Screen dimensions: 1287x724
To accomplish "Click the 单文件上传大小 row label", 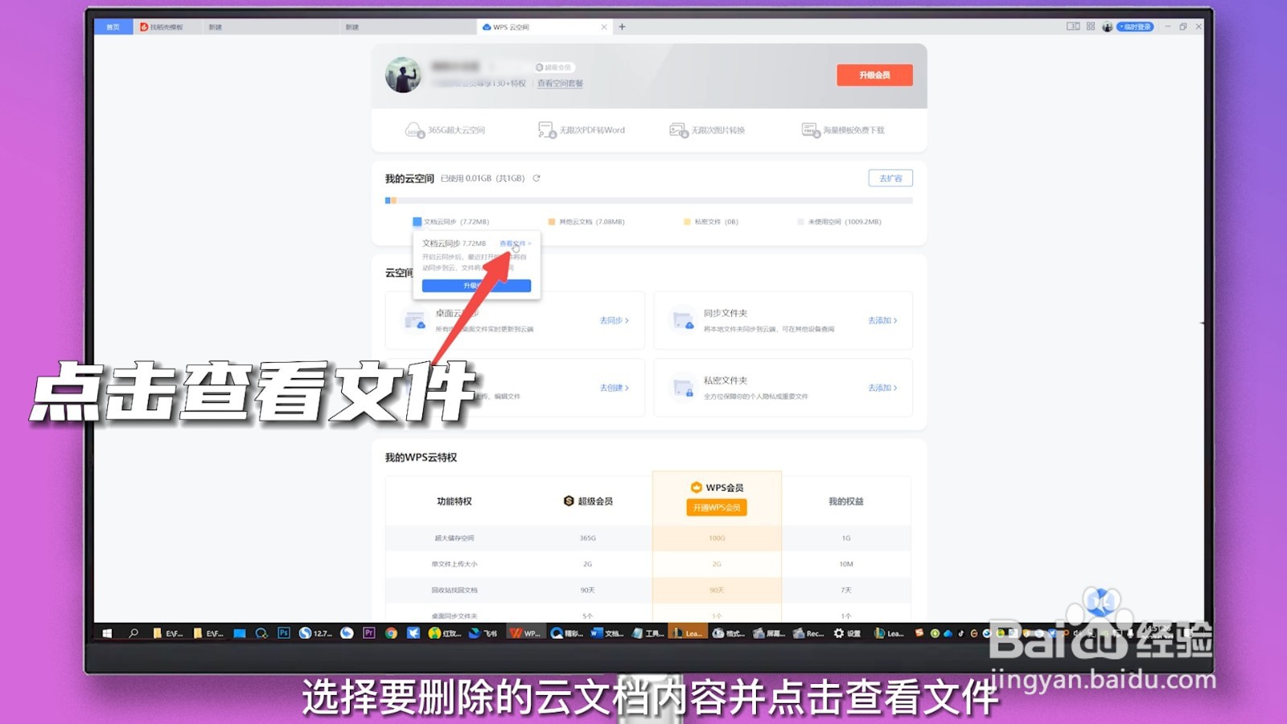I will point(454,564).
